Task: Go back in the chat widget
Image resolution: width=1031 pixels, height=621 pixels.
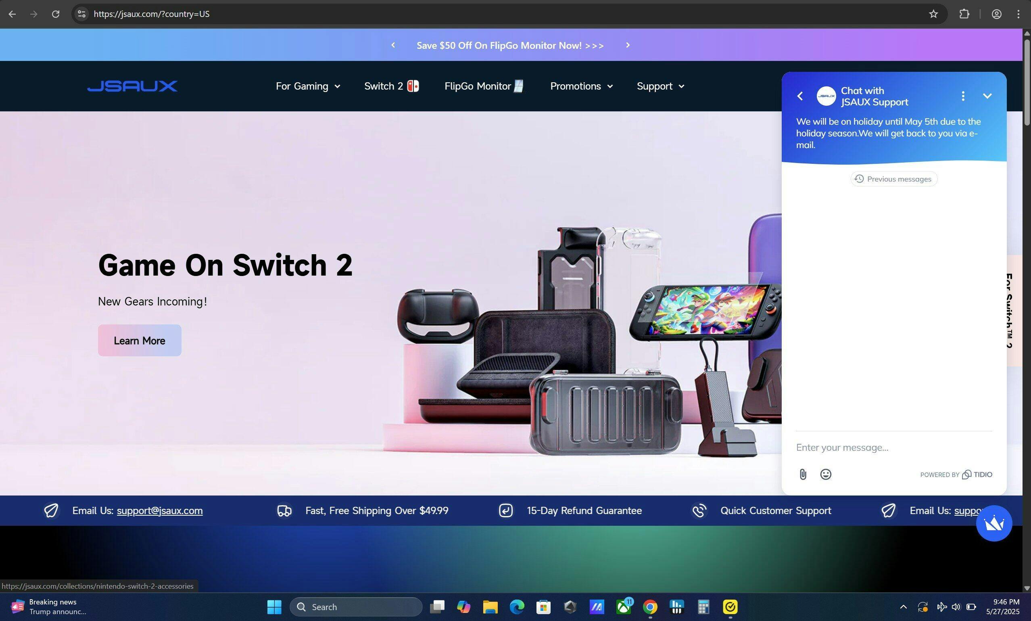Action: coord(800,96)
